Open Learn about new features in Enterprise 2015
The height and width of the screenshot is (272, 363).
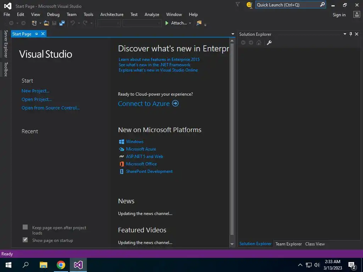tap(159, 59)
